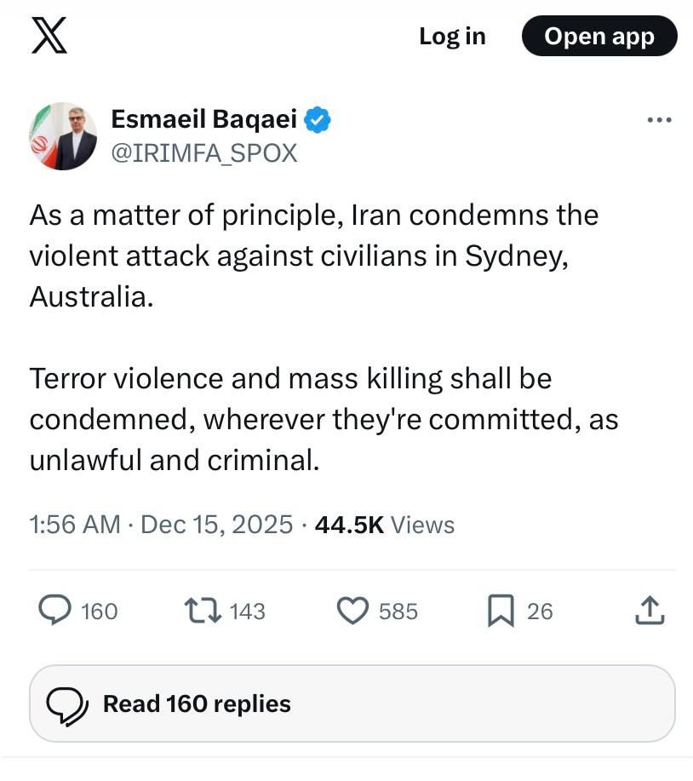Tap the Open app button
Viewport: 693px width, 781px height.
[x=599, y=36]
